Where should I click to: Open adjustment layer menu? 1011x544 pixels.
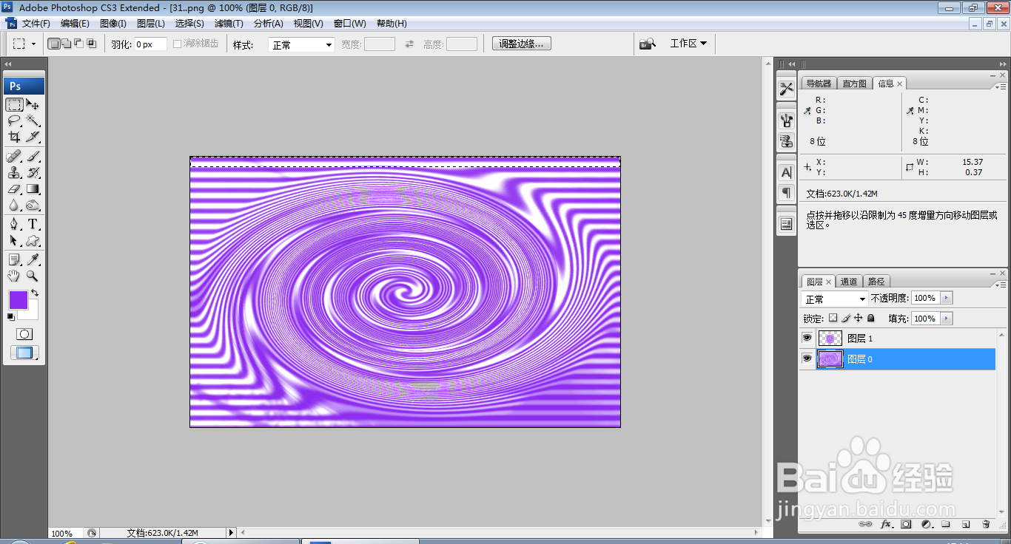point(926,524)
